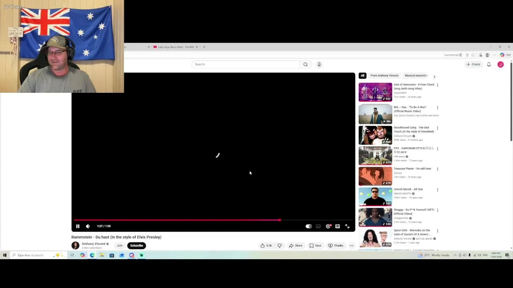The image size is (513, 288).
Task: Open Copilot Chat in browser toolbar
Action: [x=505, y=55]
